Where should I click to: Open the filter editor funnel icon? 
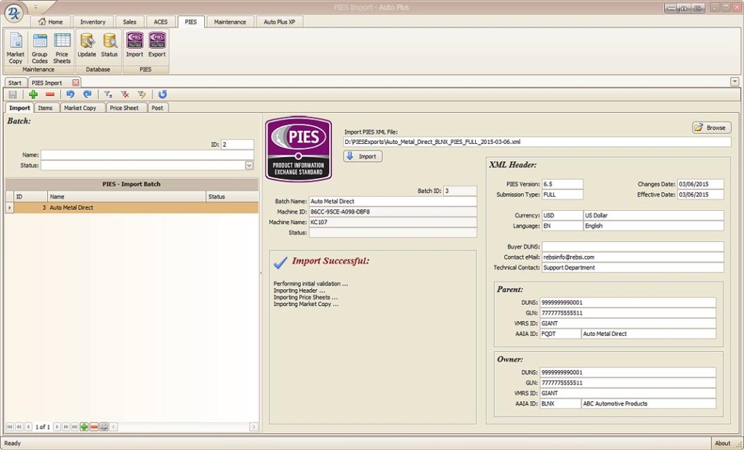coord(108,95)
